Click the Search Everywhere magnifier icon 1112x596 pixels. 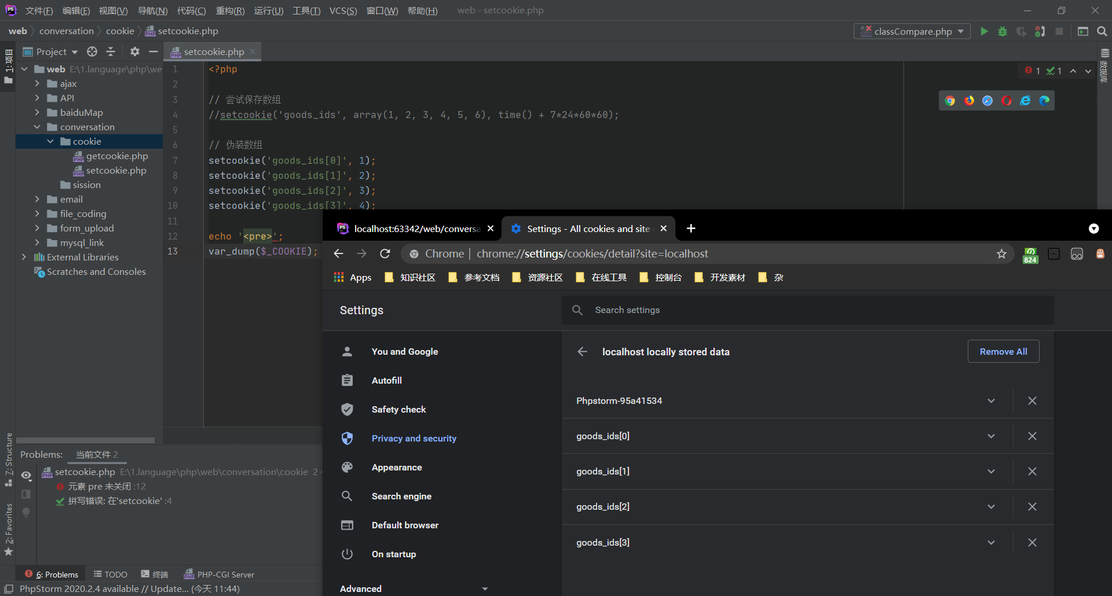pyautogui.click(x=1102, y=31)
